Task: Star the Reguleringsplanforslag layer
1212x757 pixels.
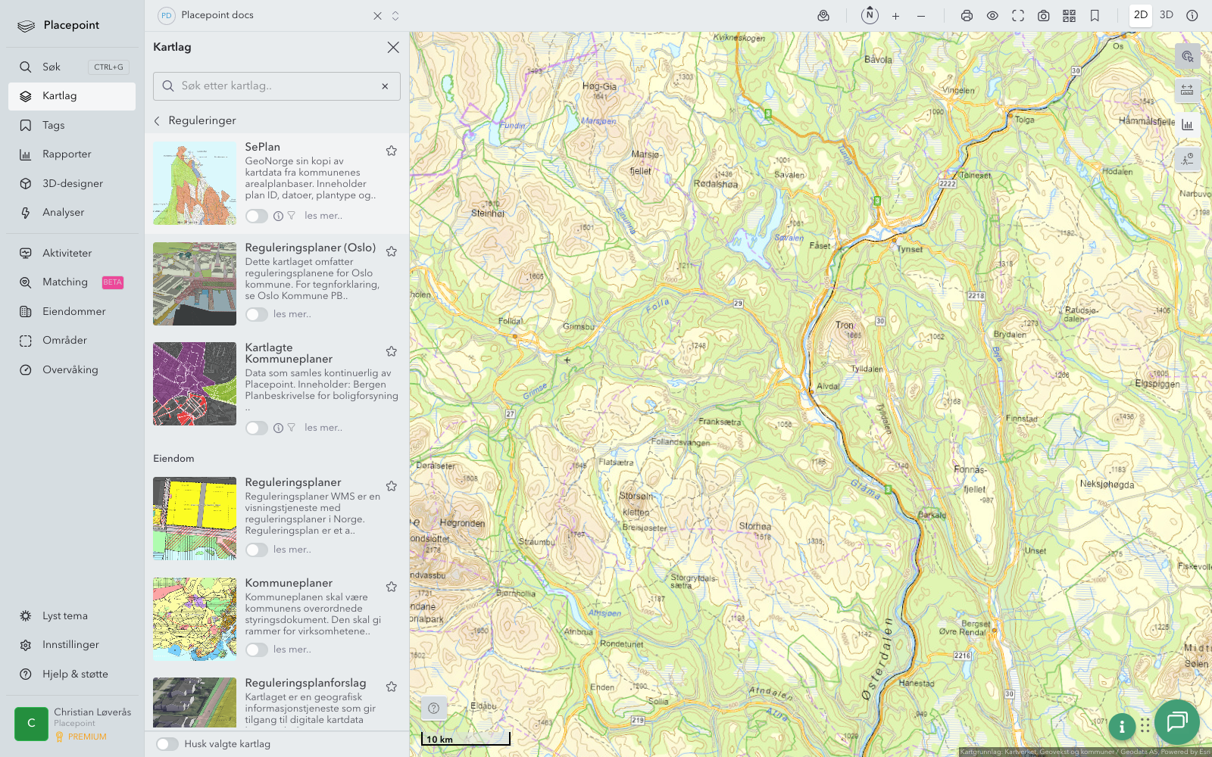Action: pos(392,687)
